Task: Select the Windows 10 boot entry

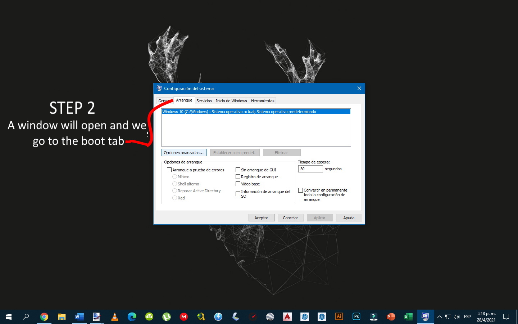Action: pyautogui.click(x=256, y=112)
